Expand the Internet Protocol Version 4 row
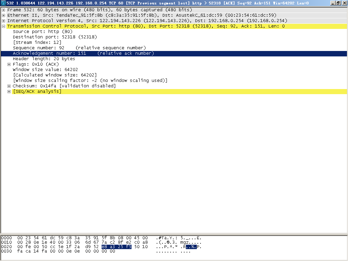Image resolution: width=348 pixels, height=261 pixels. click(x=3, y=21)
